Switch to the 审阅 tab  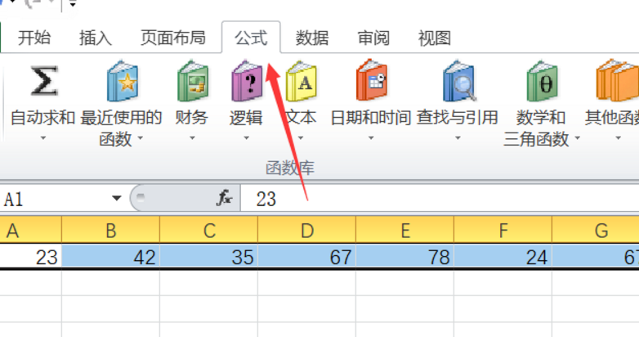coord(373,38)
